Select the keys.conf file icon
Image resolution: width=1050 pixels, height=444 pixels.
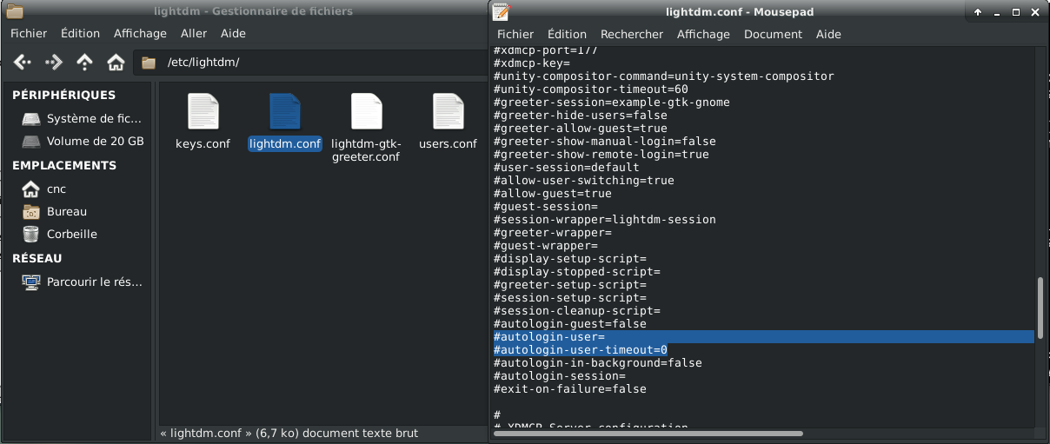click(x=203, y=111)
